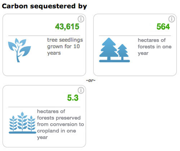Click "hectares of forests in one year" text
Viewport: 180px width, 151px height.
click(154, 47)
